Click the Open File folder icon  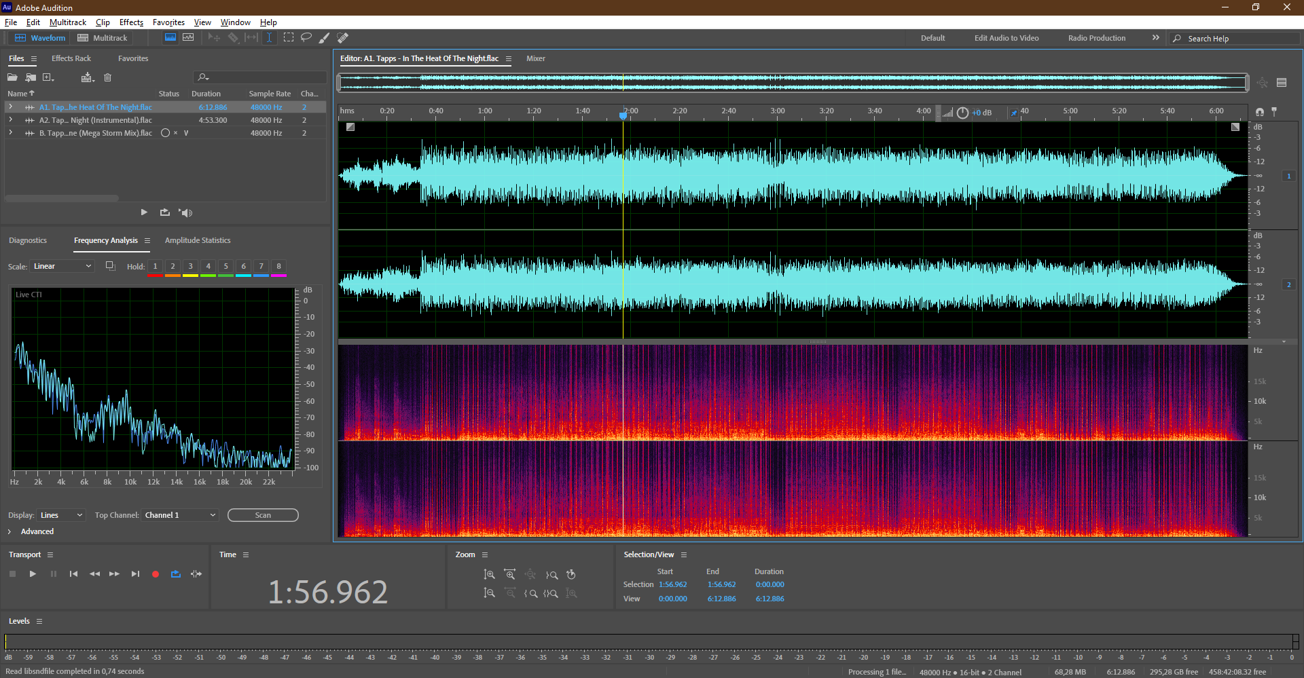tap(12, 77)
